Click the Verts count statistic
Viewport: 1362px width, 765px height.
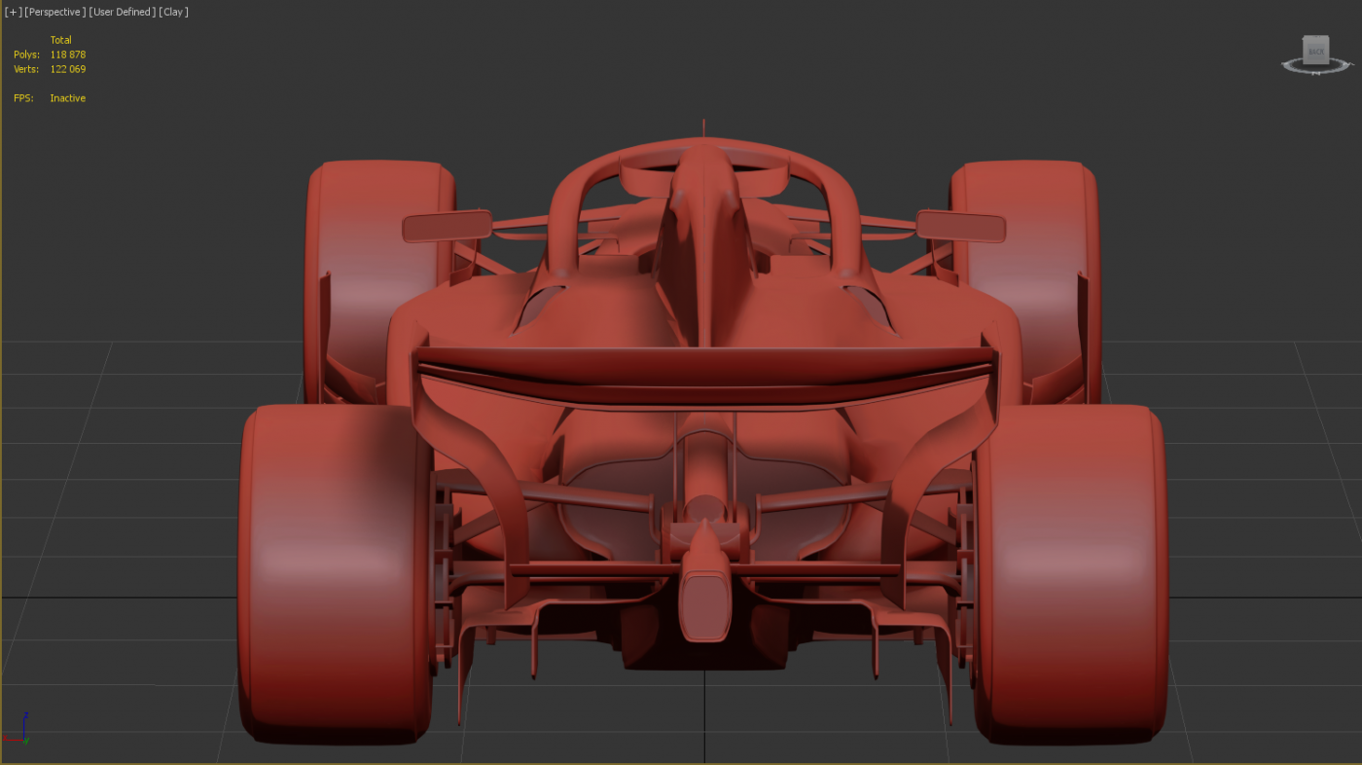tap(67, 69)
